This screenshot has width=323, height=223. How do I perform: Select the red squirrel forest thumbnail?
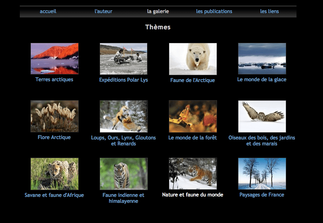point(193,116)
